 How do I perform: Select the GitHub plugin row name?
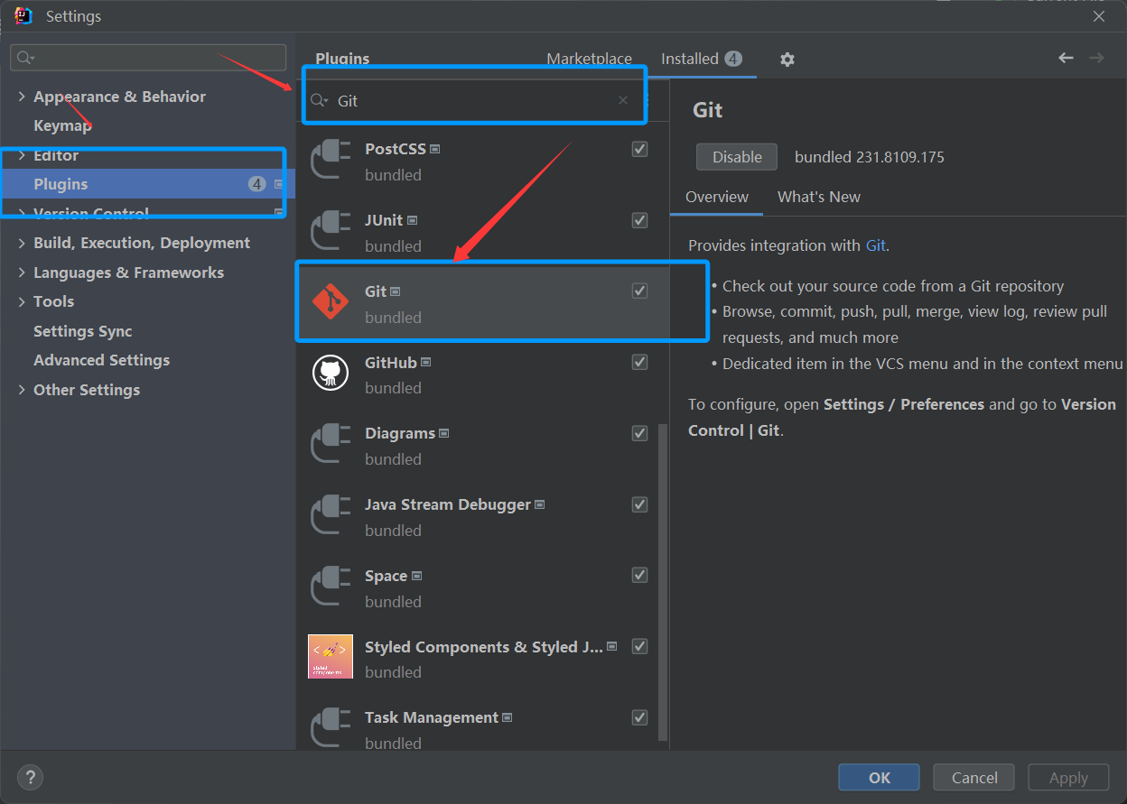(391, 363)
